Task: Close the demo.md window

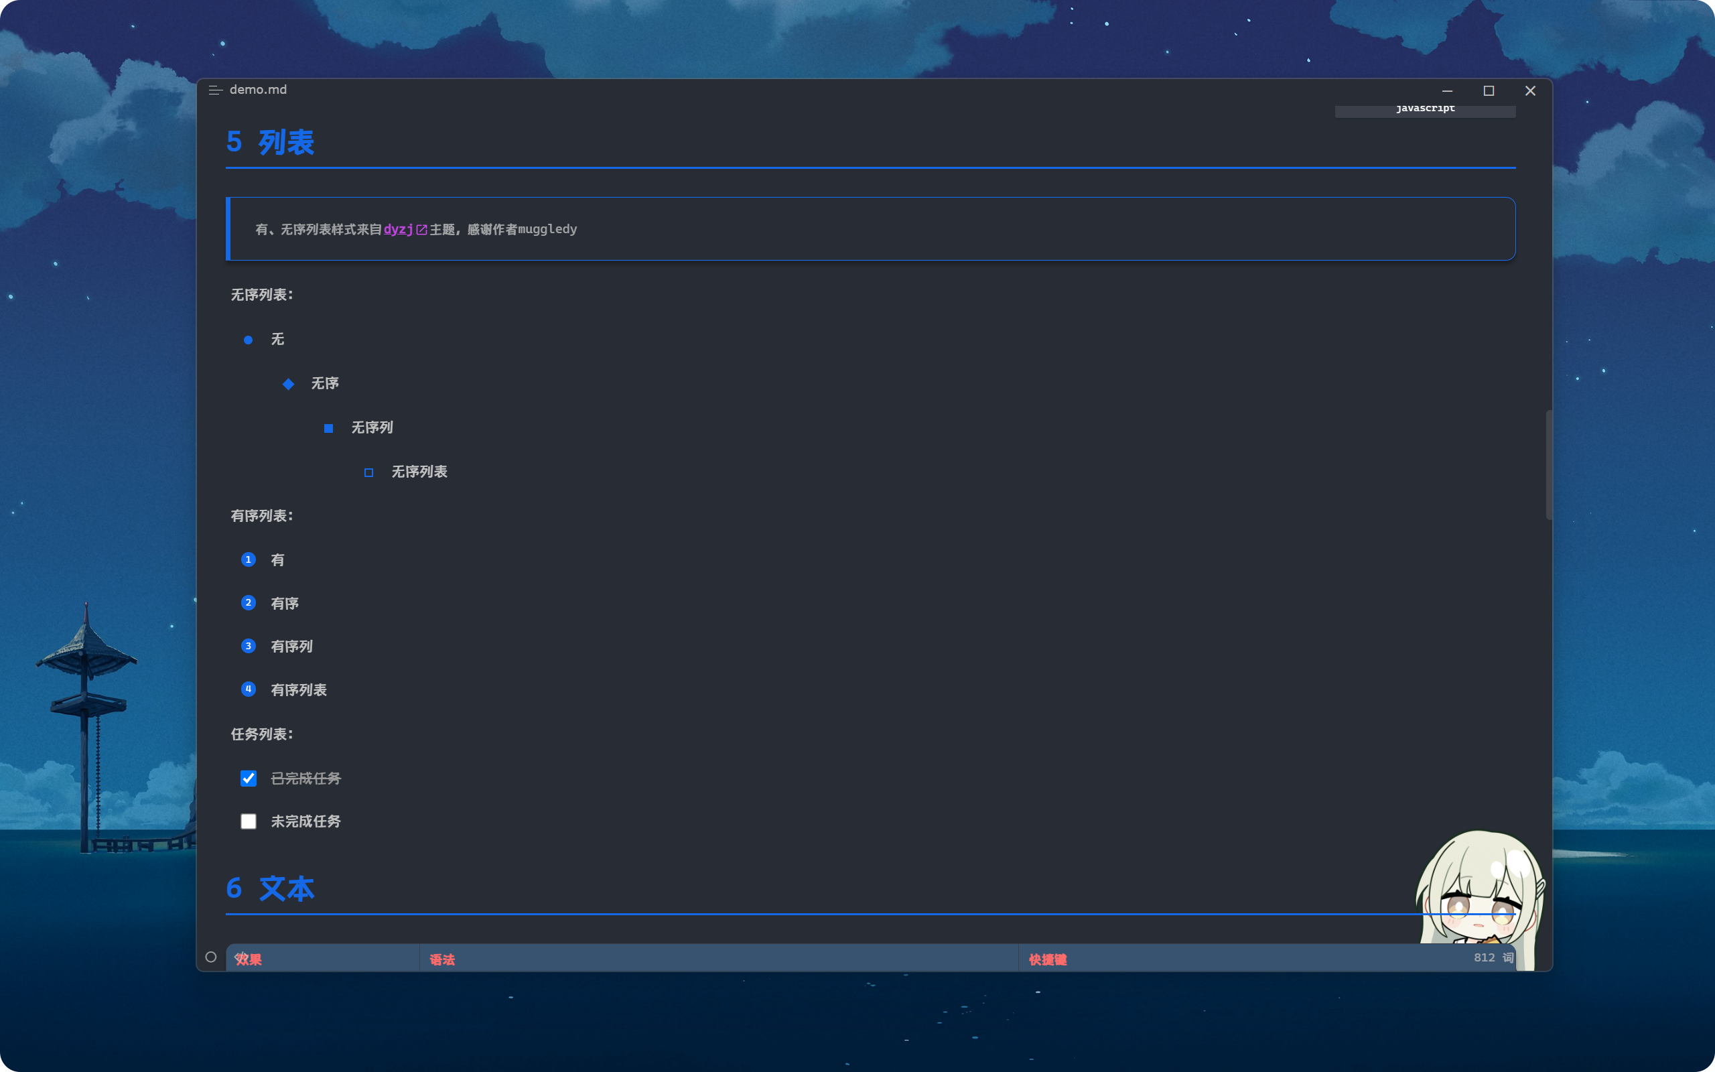Action: (x=1530, y=90)
